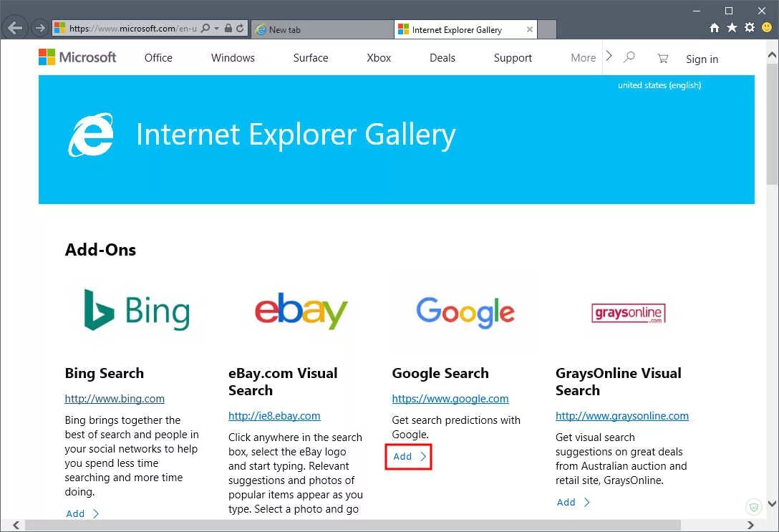
Task: Open the shopping cart icon
Action: tap(662, 58)
